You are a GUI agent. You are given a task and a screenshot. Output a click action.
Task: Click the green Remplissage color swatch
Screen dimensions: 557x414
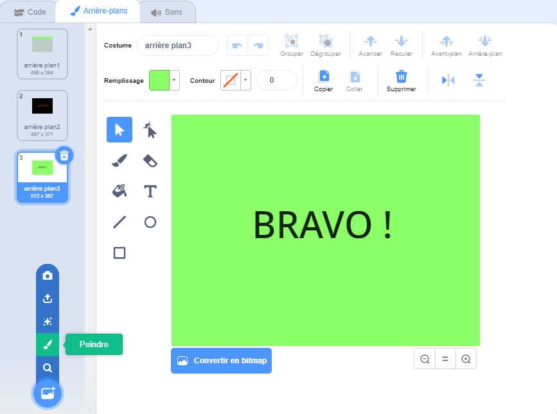(159, 80)
